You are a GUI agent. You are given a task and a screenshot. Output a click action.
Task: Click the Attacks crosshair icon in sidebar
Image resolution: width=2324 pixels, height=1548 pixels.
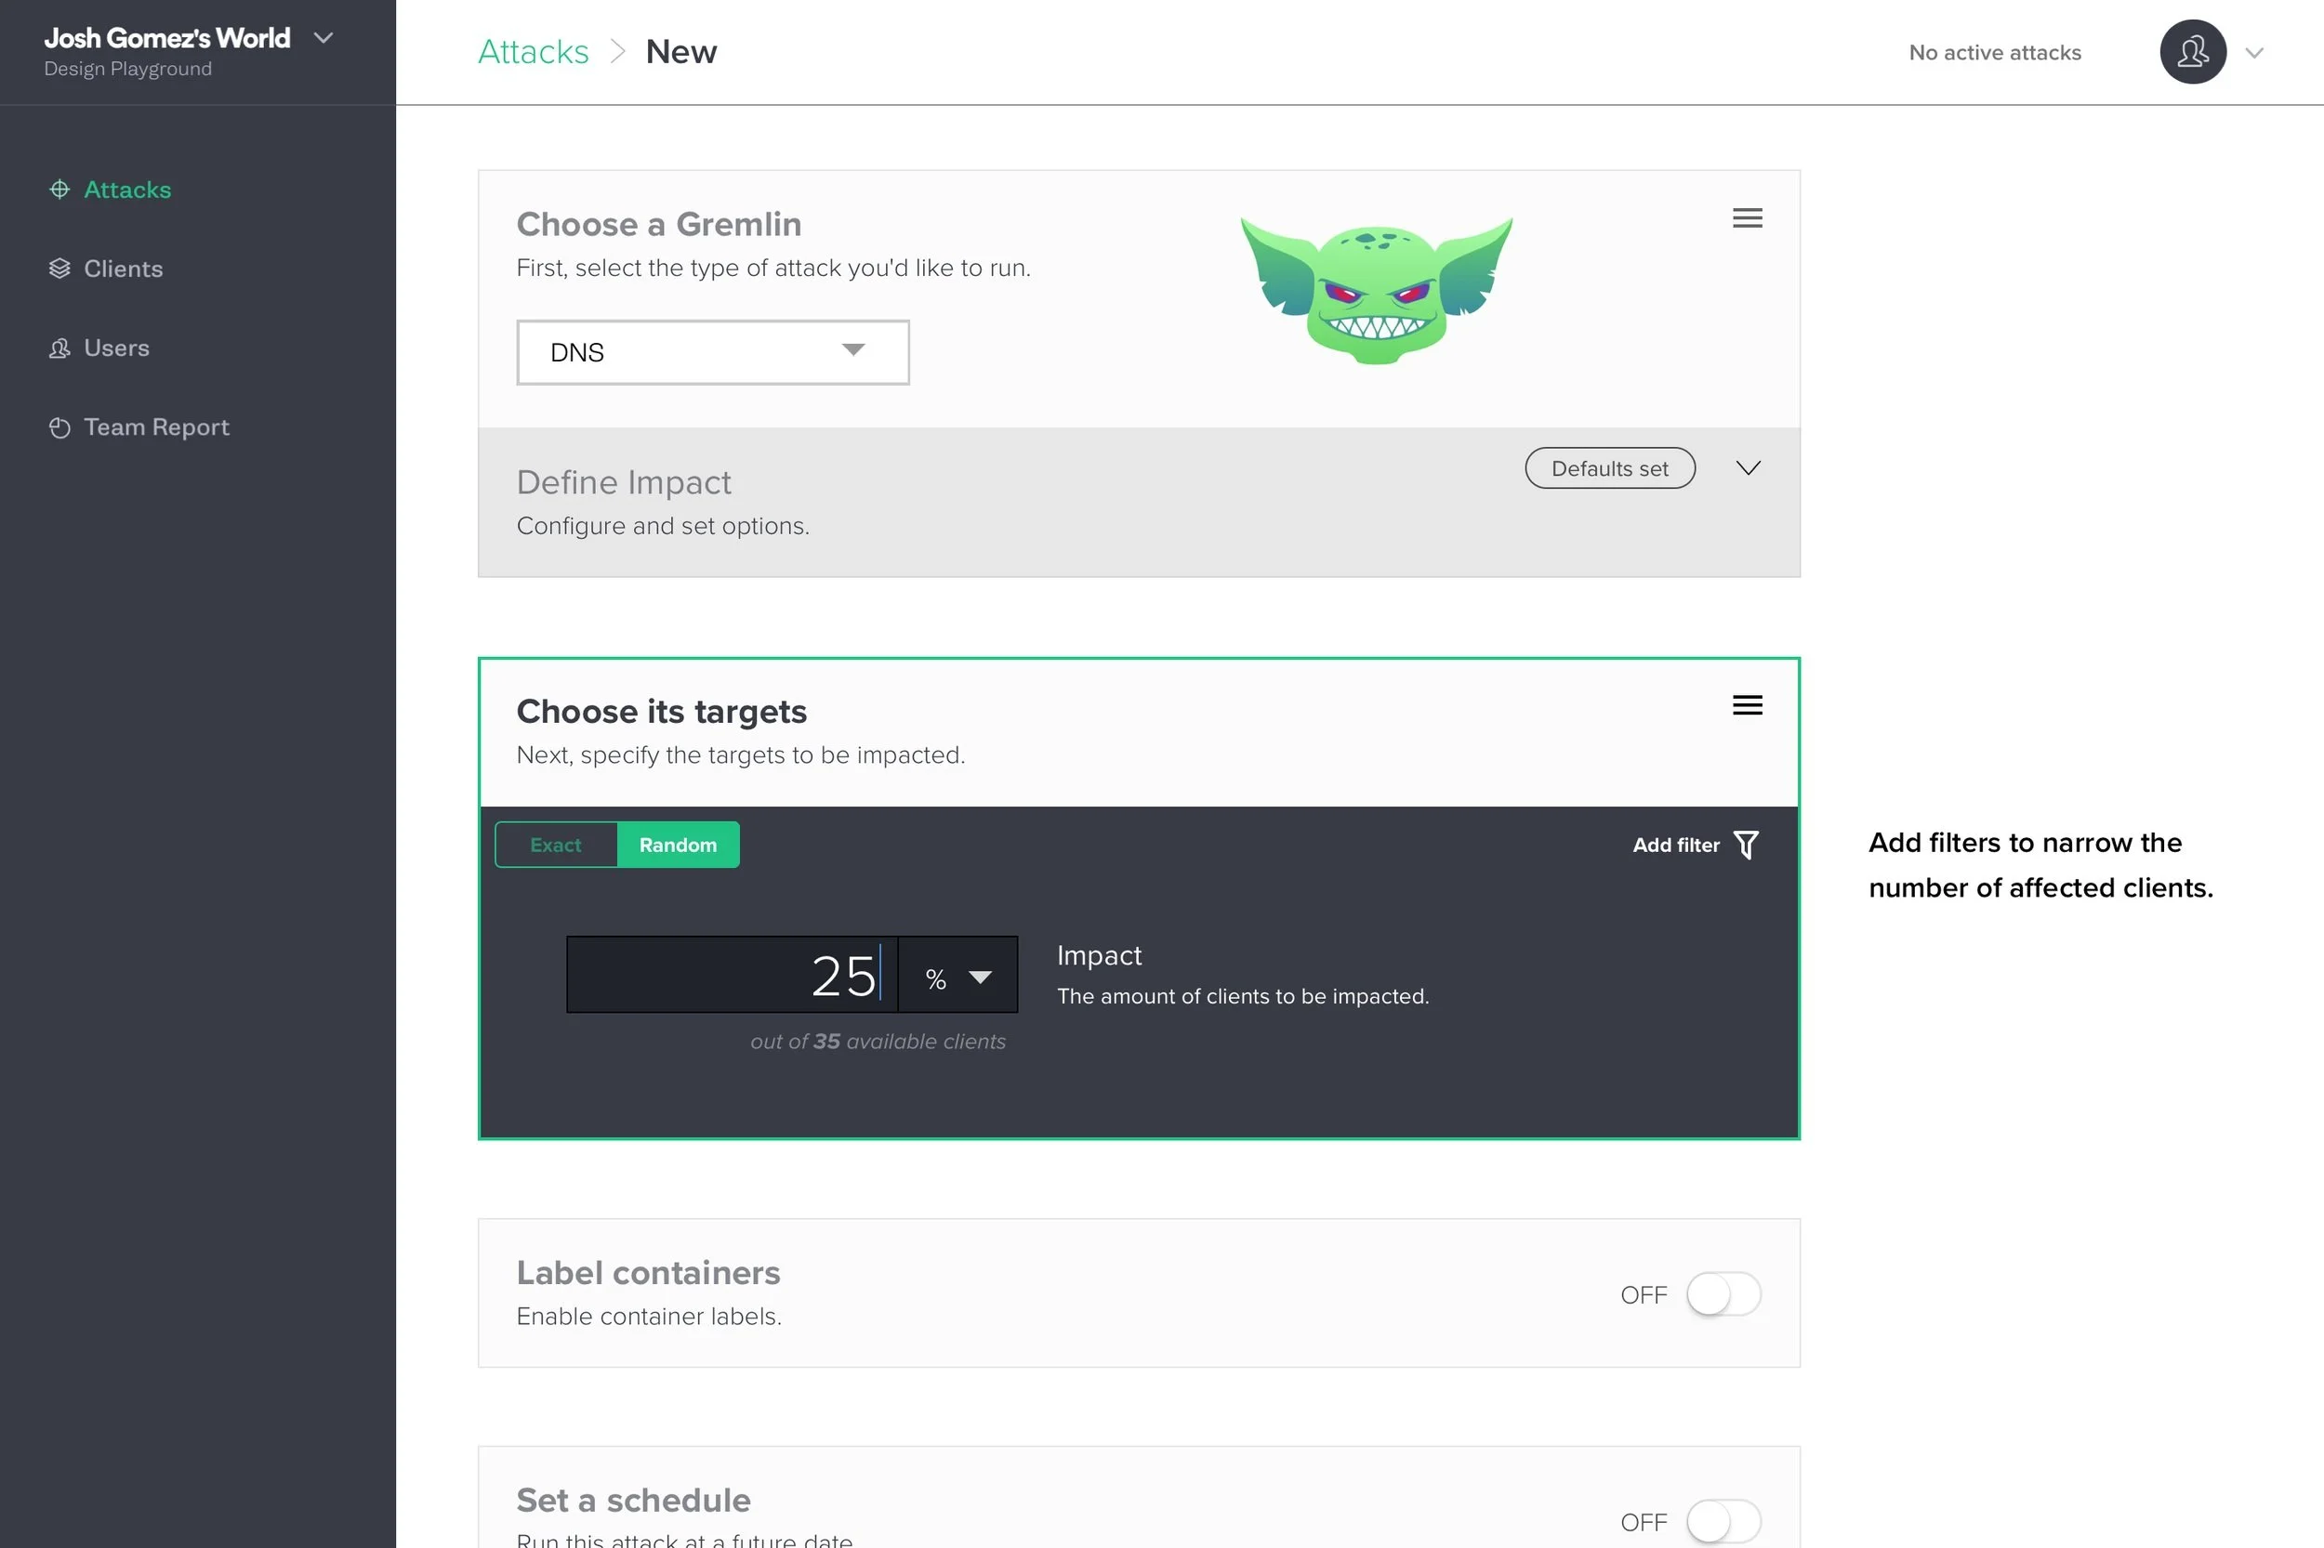click(x=59, y=189)
